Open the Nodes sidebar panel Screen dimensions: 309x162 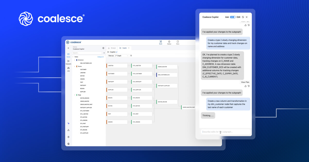coord(68,55)
